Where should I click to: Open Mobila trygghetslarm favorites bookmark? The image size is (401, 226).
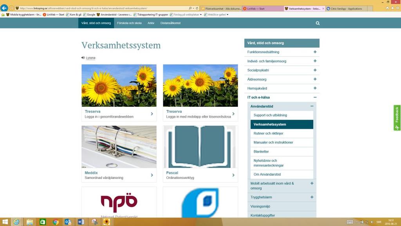(23, 15)
